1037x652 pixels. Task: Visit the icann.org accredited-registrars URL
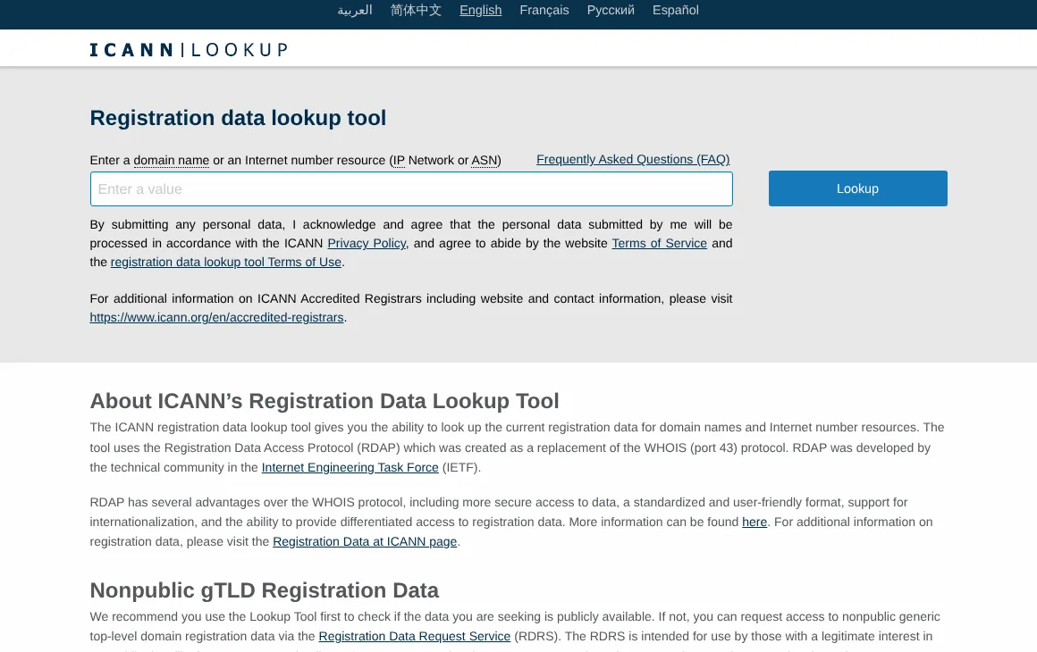pos(217,317)
